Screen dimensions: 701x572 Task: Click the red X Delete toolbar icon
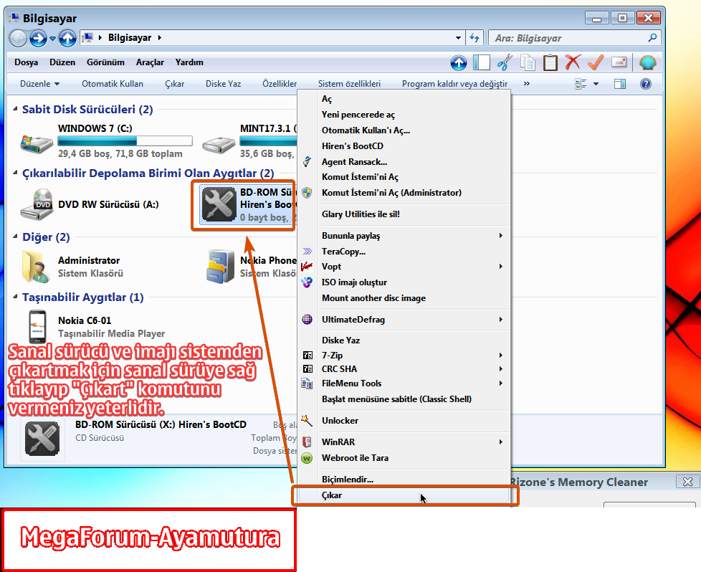573,62
